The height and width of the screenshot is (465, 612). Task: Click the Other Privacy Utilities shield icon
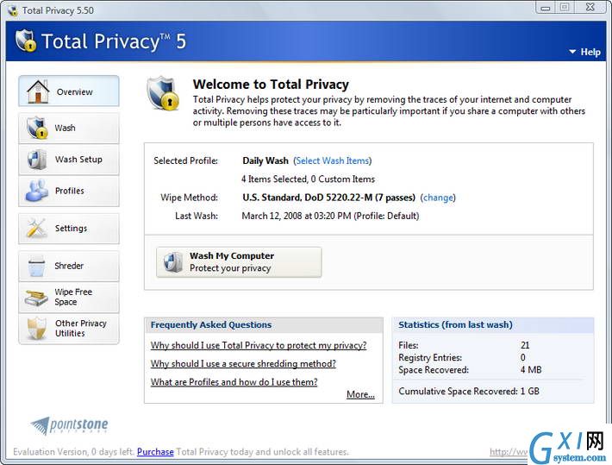[x=37, y=328]
